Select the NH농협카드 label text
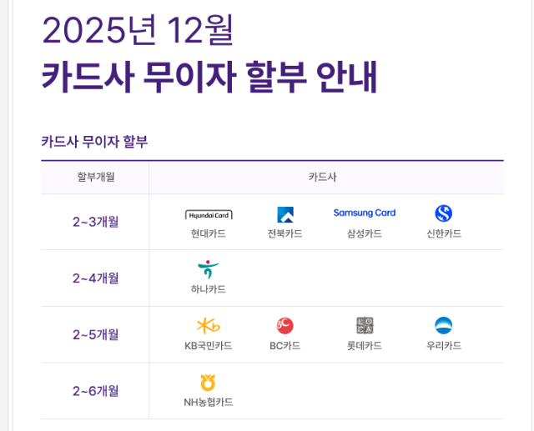Screen dimensions: 534x431 click(208, 403)
